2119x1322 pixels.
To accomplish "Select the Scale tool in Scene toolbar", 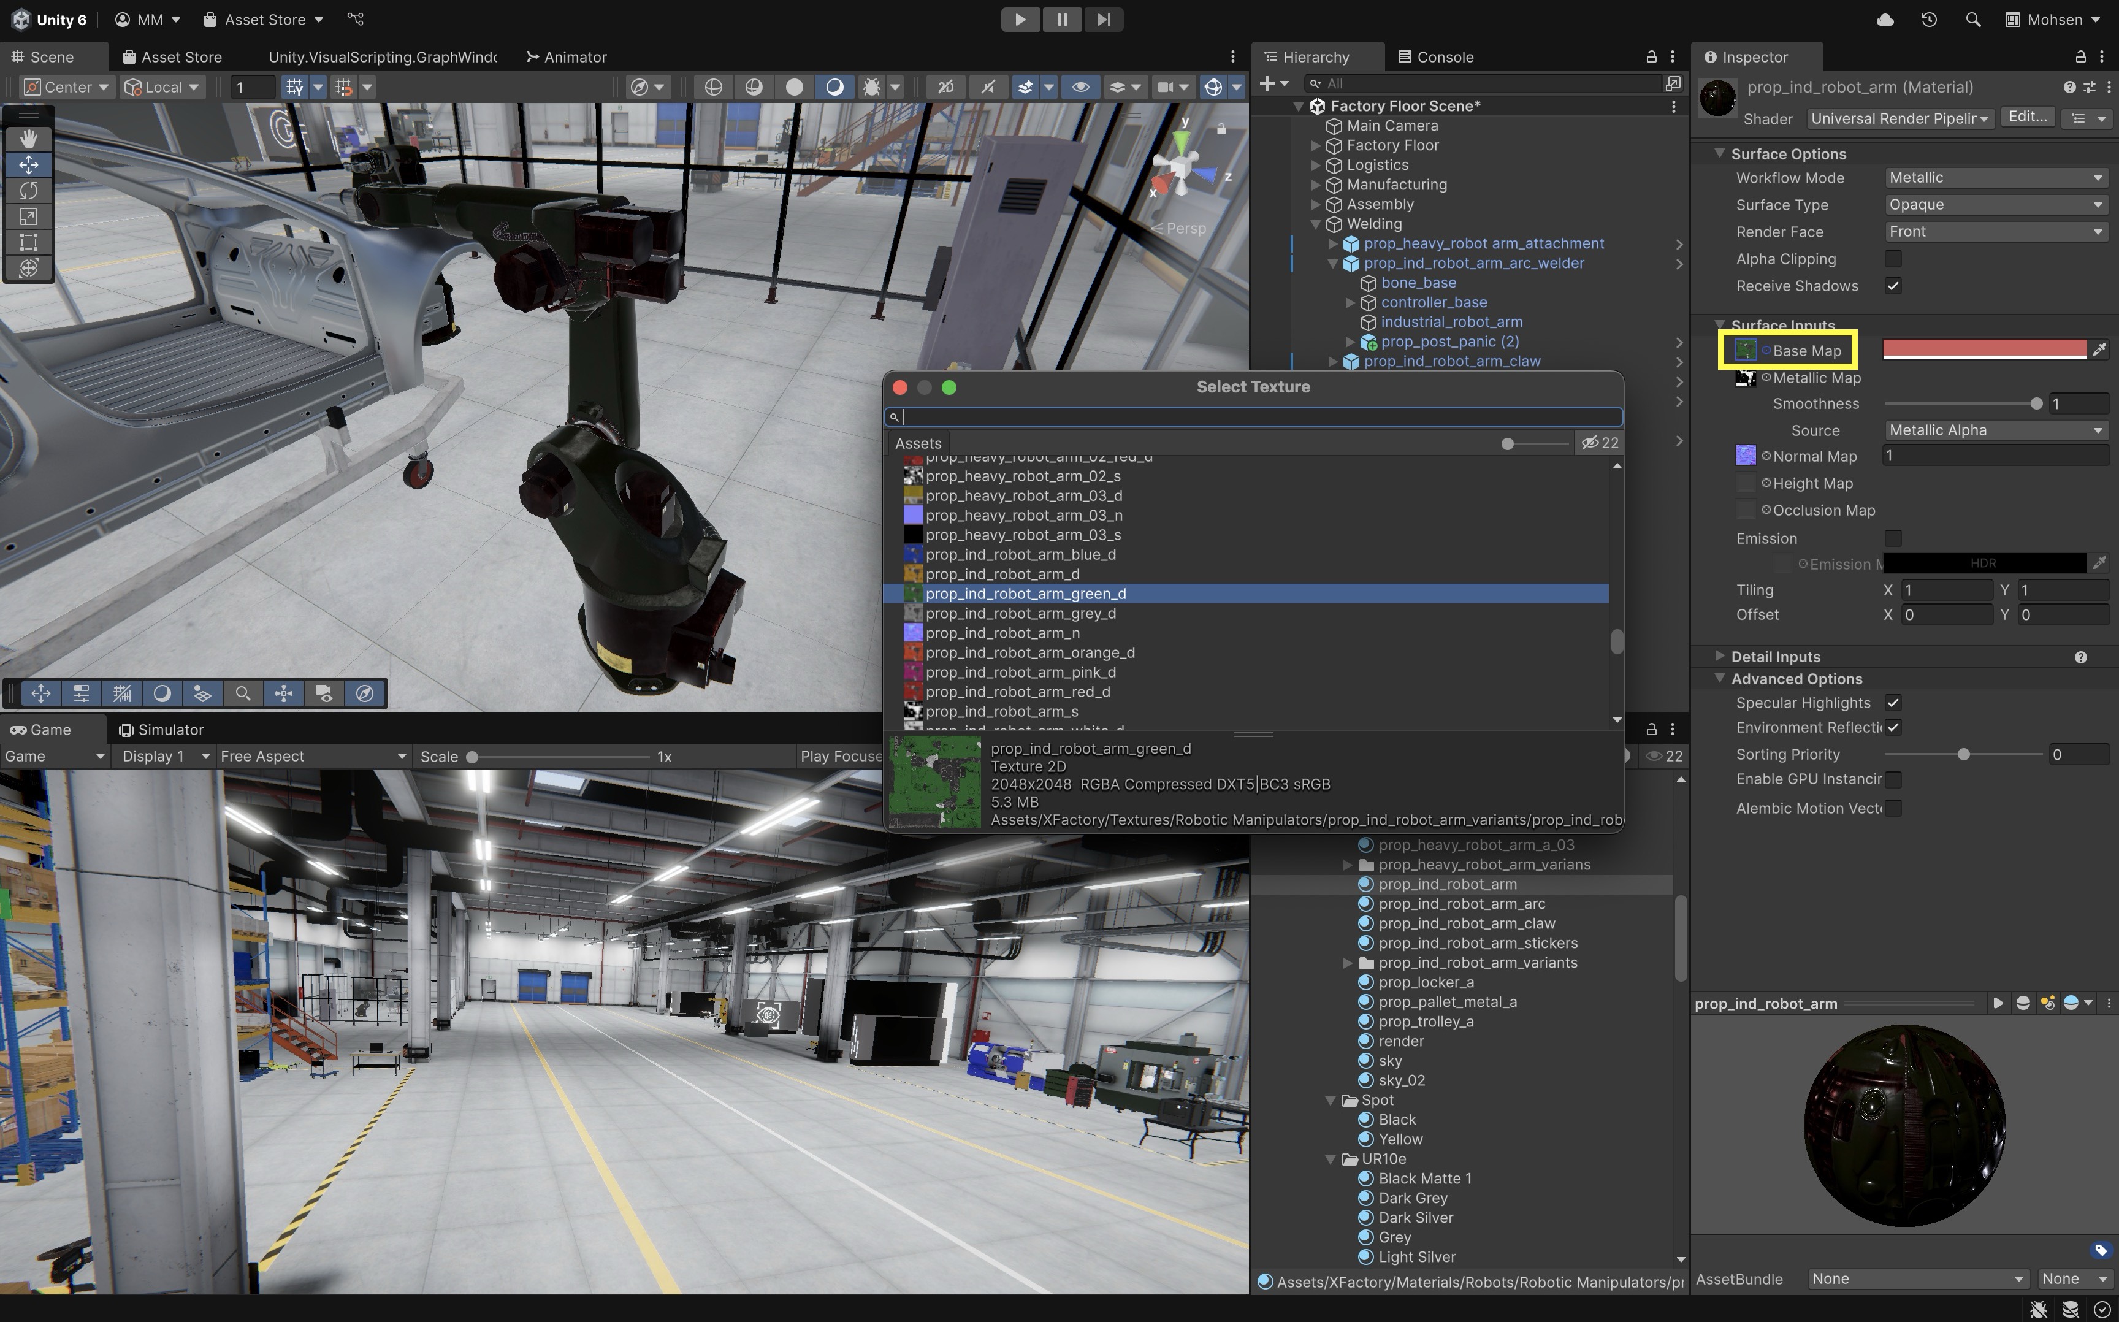I will [x=28, y=216].
